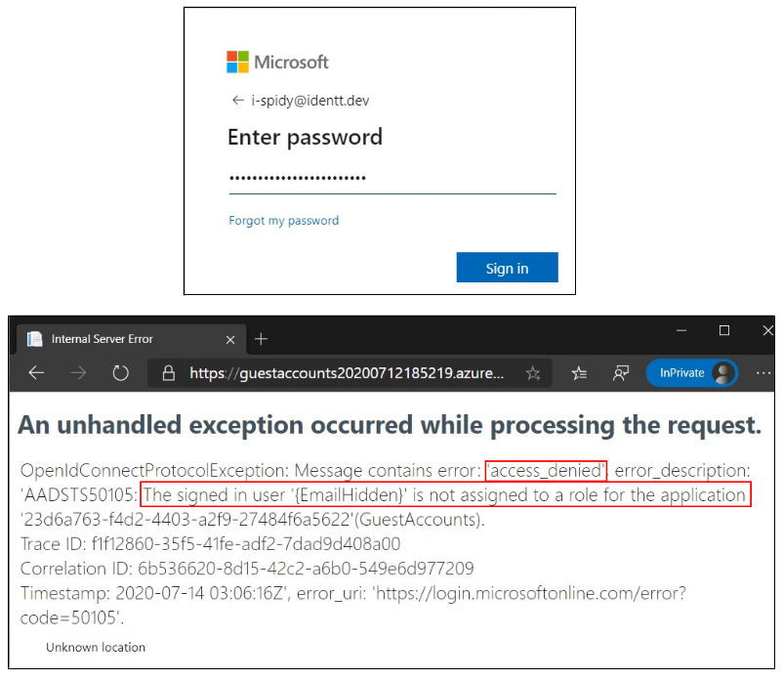Open the favorites list icon
This screenshot has height=680, width=783.
click(579, 373)
